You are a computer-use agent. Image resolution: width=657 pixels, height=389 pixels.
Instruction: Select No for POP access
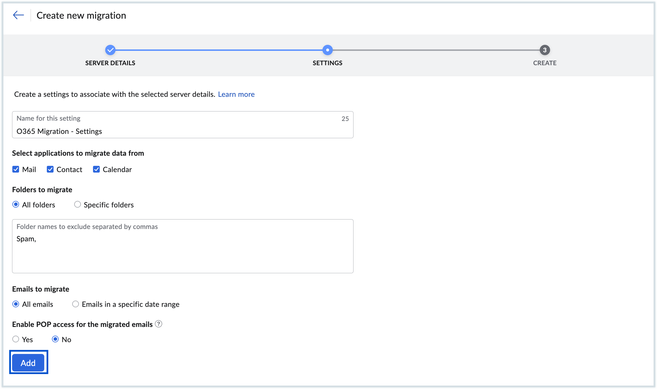55,339
